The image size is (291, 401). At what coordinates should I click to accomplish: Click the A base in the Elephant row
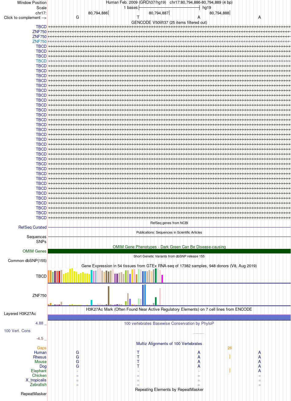tap(259, 371)
